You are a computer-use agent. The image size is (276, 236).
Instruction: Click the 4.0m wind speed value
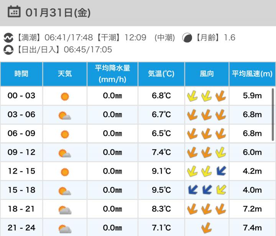(252, 190)
